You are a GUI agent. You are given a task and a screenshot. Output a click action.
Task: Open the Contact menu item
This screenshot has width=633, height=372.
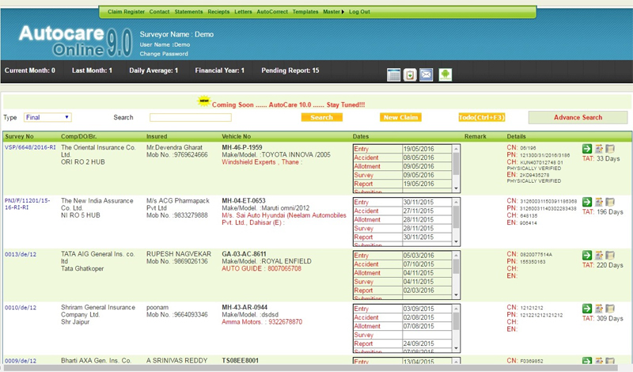click(x=160, y=12)
